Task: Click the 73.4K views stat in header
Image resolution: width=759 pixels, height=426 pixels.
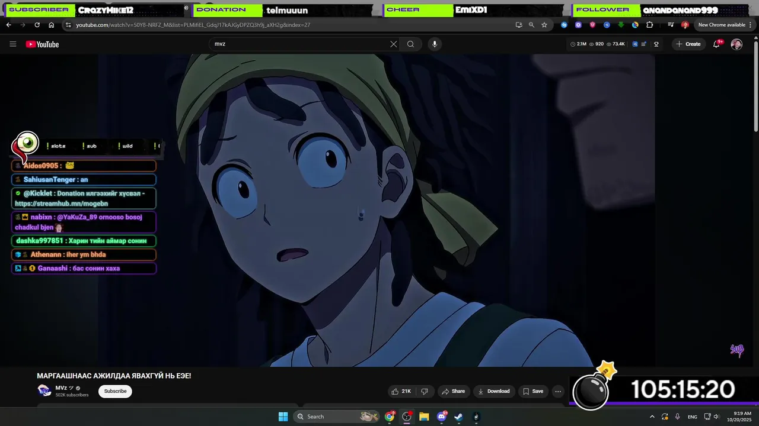Action: 616,44
